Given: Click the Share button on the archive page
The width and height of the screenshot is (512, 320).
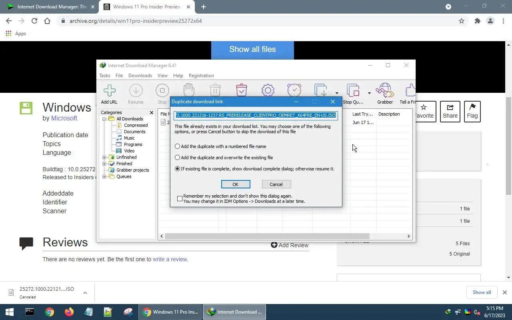Looking at the screenshot, I should coord(450,112).
